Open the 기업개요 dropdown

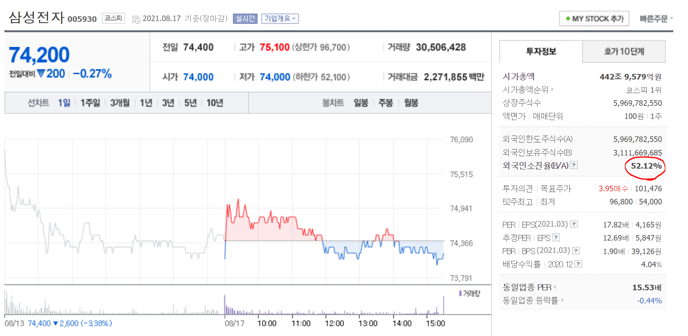pos(280,19)
